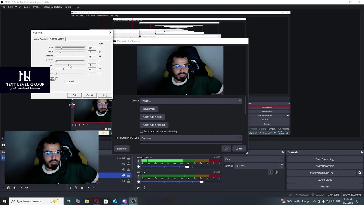Move source down arrow in the Sources dock toolbar
This screenshot has width=364, height=205.
[94, 188]
